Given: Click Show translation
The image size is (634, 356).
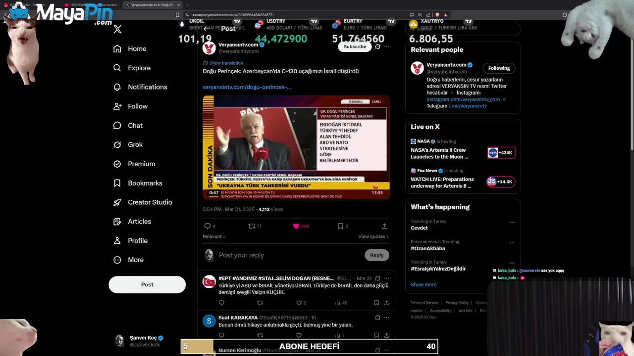Looking at the screenshot, I should tap(226, 63).
